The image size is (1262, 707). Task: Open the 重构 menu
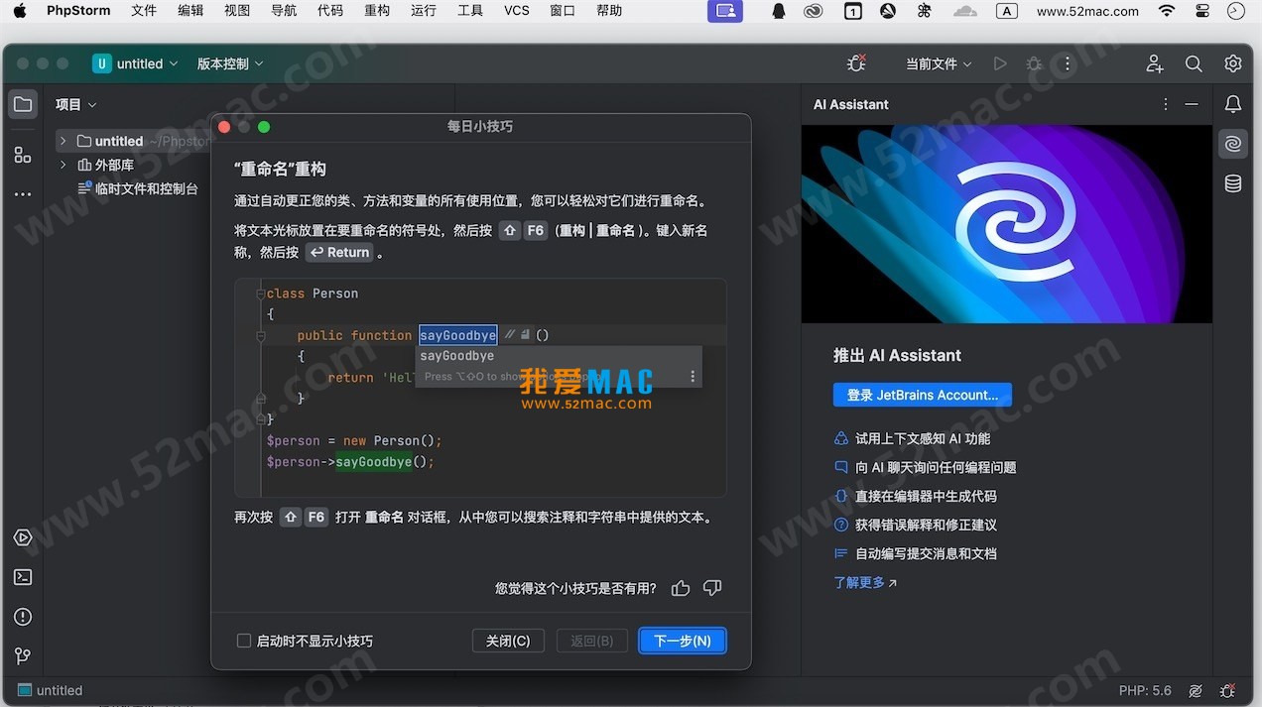tap(377, 11)
